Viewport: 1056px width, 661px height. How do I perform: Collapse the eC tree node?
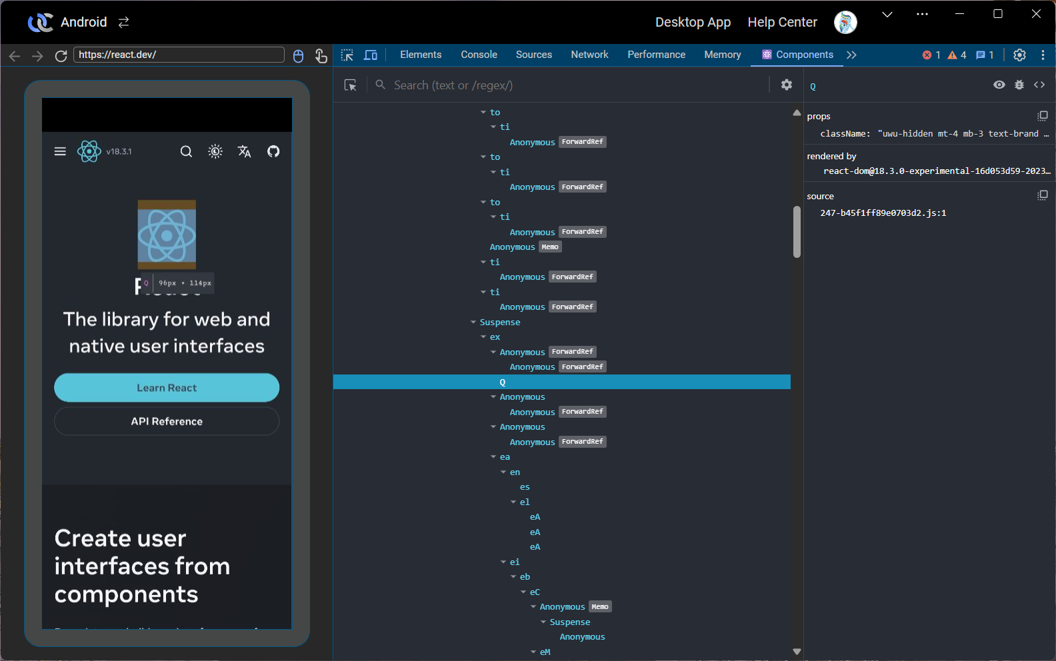523,592
